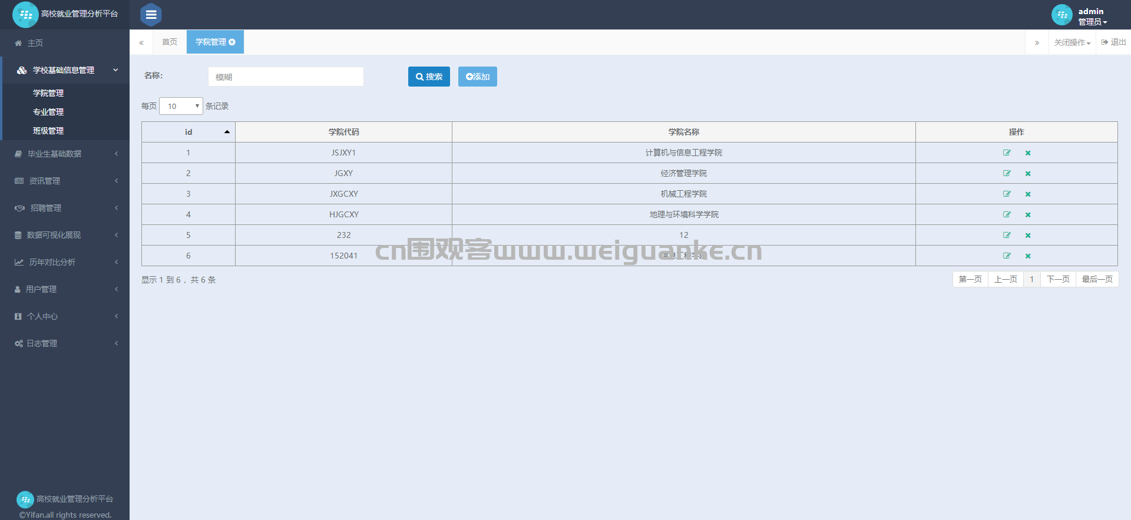Image resolution: width=1131 pixels, height=520 pixels.
Task: Focus the 名称 search input field
Action: 286,77
